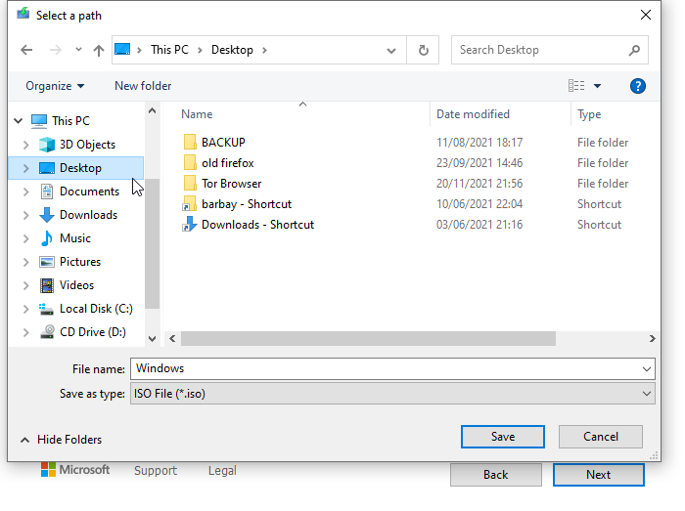Open the File name dropdown list
The width and height of the screenshot is (685, 511).
coord(647,369)
